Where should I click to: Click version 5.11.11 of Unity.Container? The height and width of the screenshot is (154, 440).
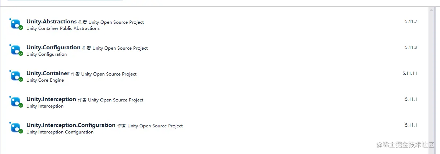pyautogui.click(x=410, y=73)
